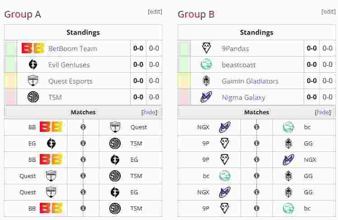The width and height of the screenshot is (338, 220).
Task: Click the 9Pandas logo in Group B standings
Action: [x=206, y=48]
